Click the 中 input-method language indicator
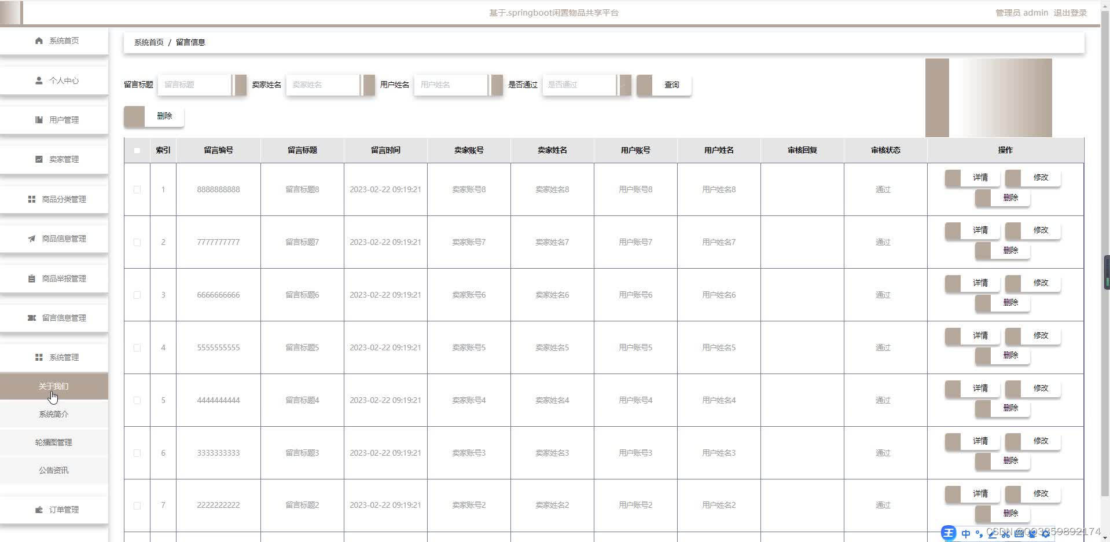1110x542 pixels. coord(966,533)
